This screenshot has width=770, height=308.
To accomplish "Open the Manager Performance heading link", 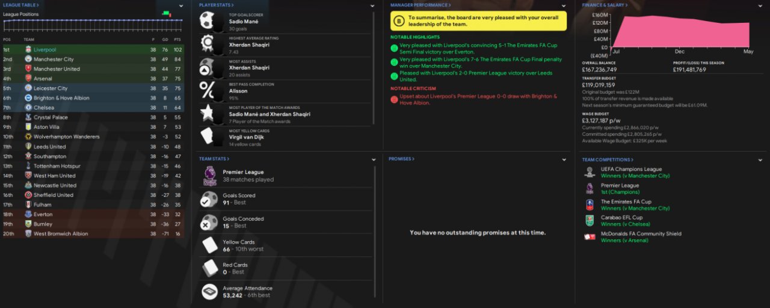I will 420,5.
